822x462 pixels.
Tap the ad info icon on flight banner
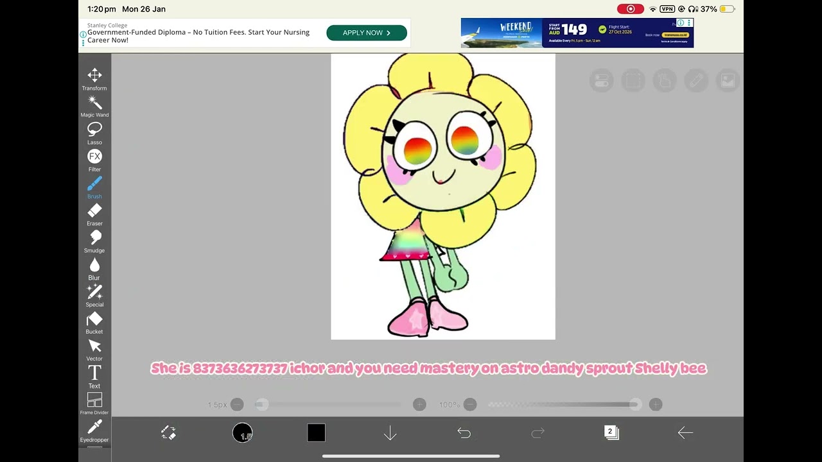pos(681,23)
